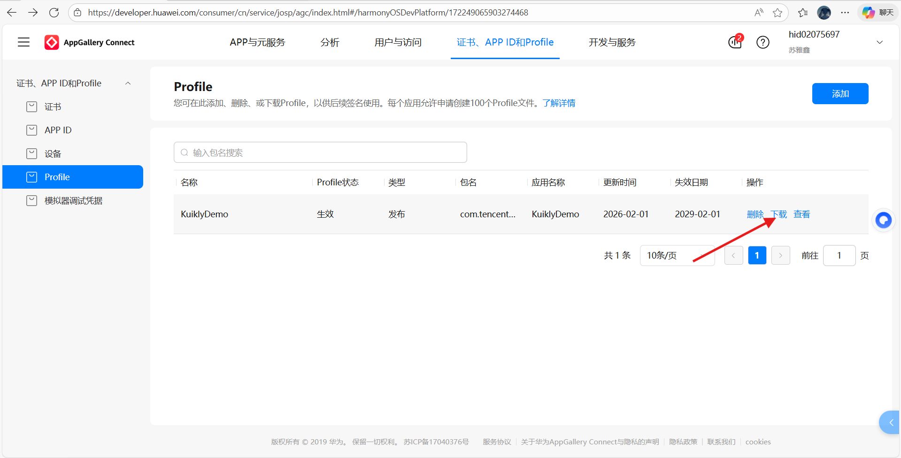901x458 pixels.
Task: Open the APP与元服务 menu item
Action: pyautogui.click(x=257, y=42)
